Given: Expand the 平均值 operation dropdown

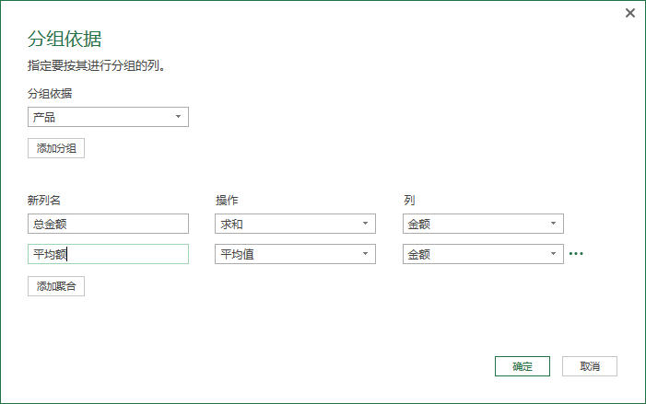Looking at the screenshot, I should (295, 254).
